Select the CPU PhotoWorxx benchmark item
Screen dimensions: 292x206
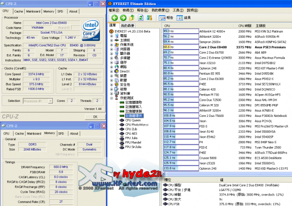coord(137,125)
